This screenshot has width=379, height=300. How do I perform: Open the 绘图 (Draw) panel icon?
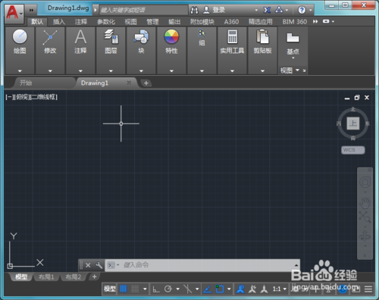click(20, 36)
